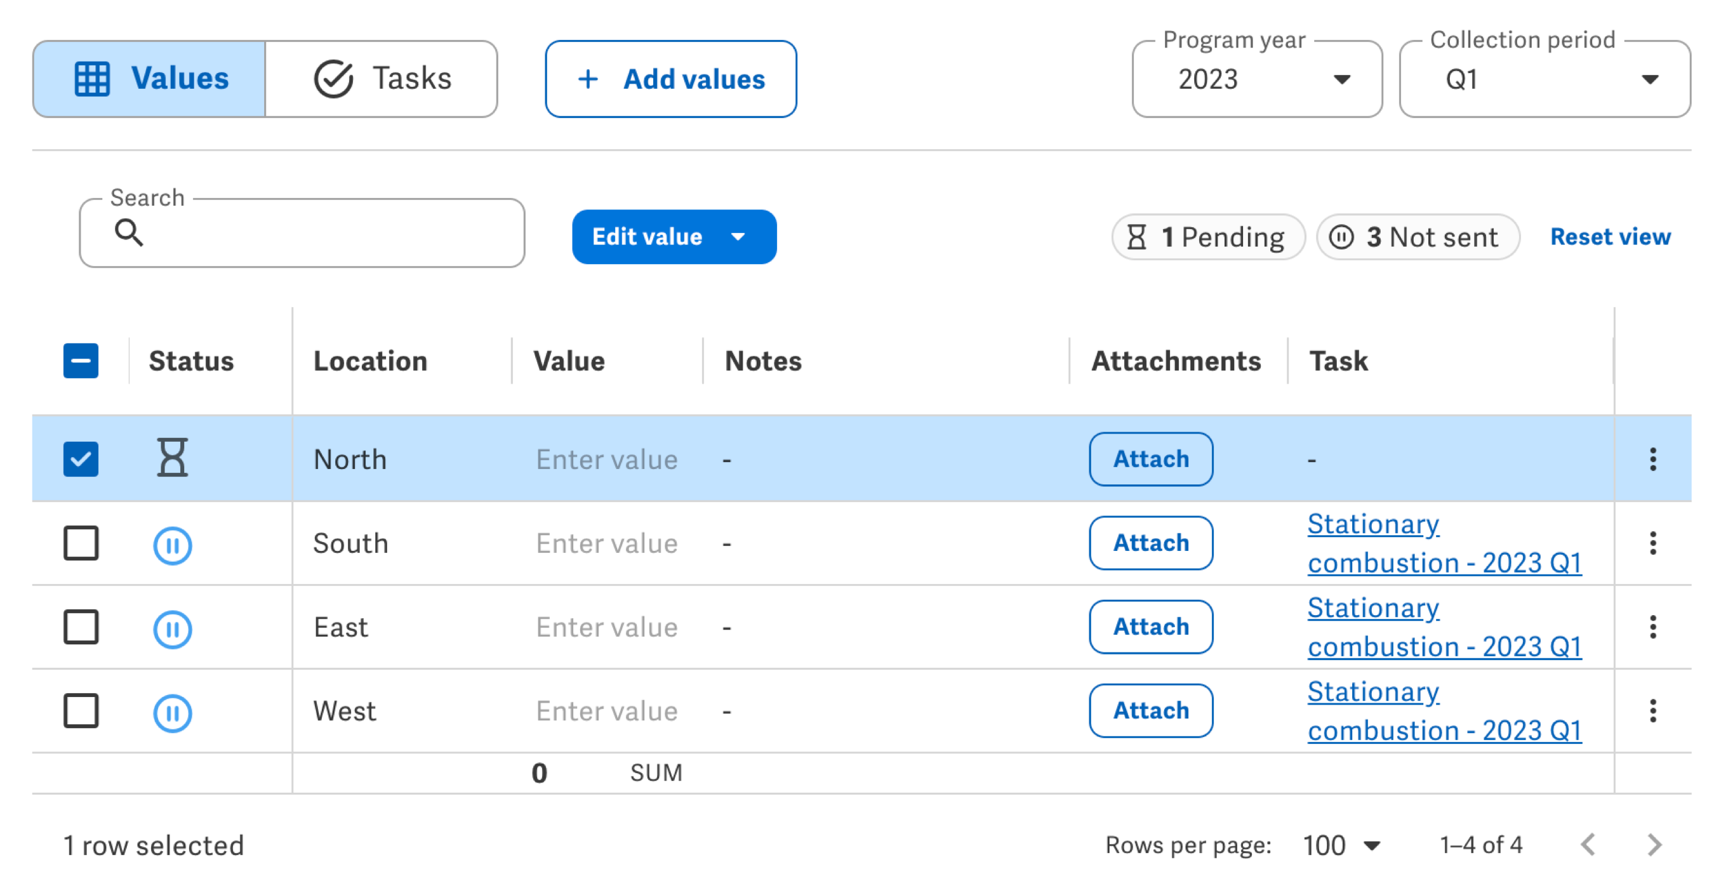Click the magnifying glass in the Search field
Screen dimensions: 1714x895
click(129, 233)
